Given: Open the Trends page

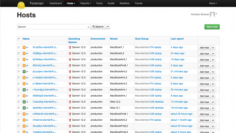Looking at the screenshot, I should coord(139,3).
